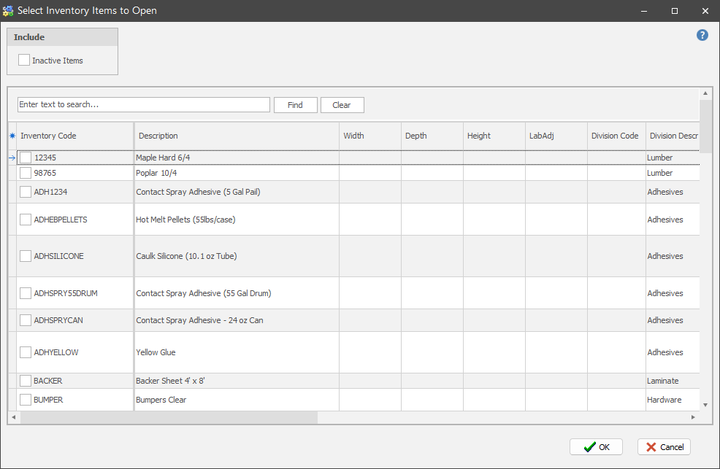Enable the Inactive Items checkbox
This screenshot has width=720, height=469.
point(25,61)
